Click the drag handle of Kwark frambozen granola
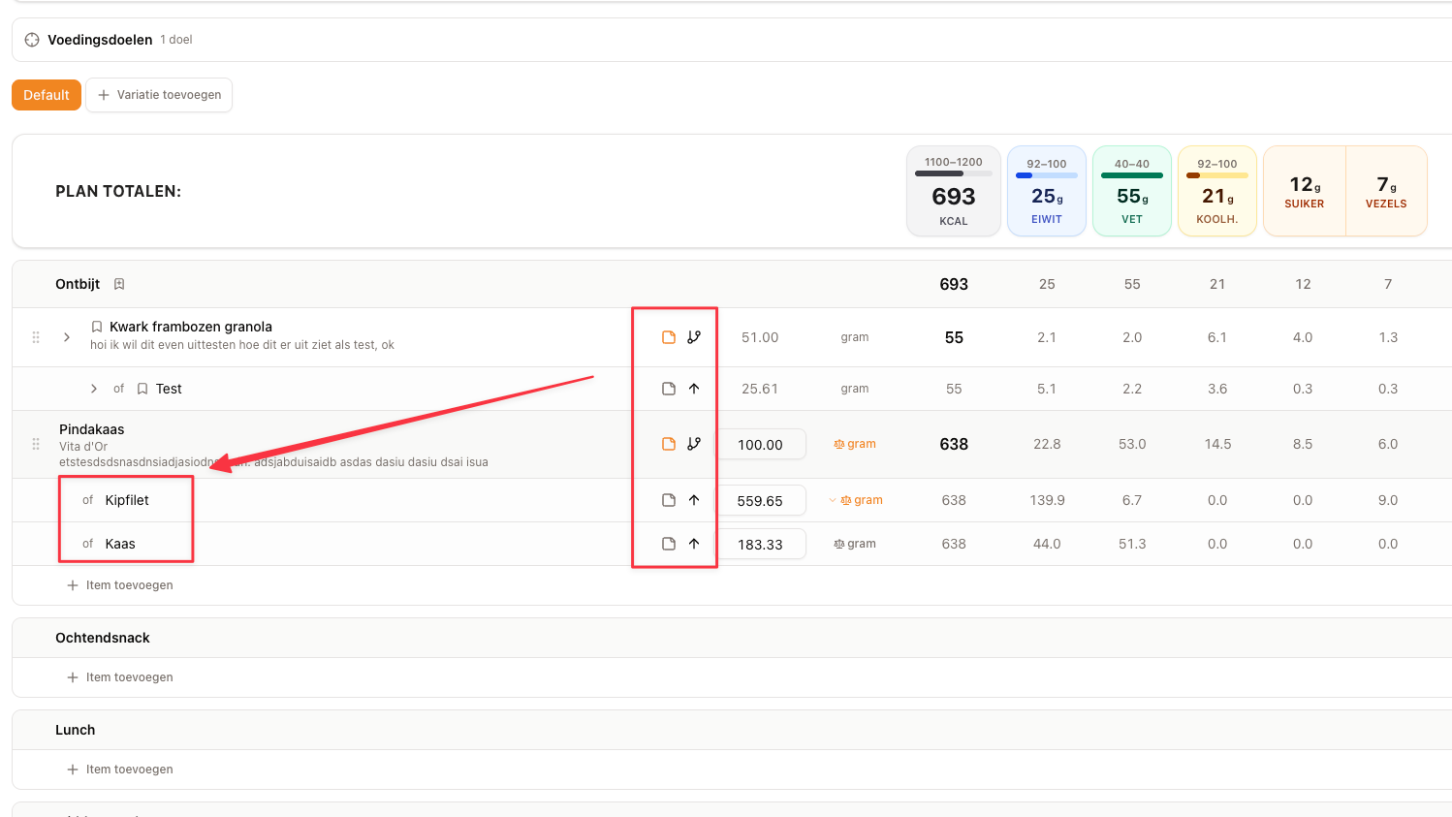 [x=36, y=337]
